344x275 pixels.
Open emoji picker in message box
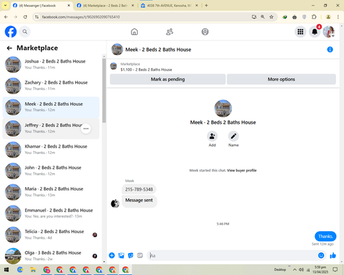tap(321, 255)
